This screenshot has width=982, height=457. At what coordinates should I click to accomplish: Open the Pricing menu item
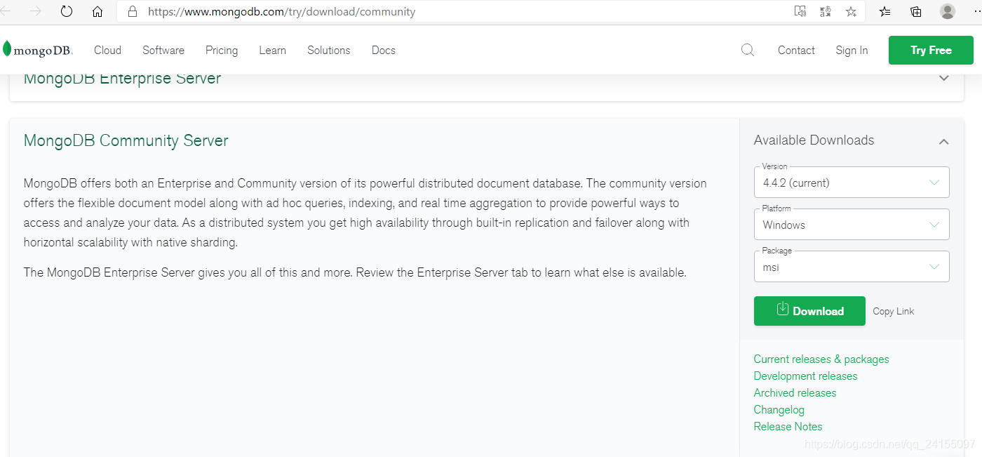click(x=222, y=51)
